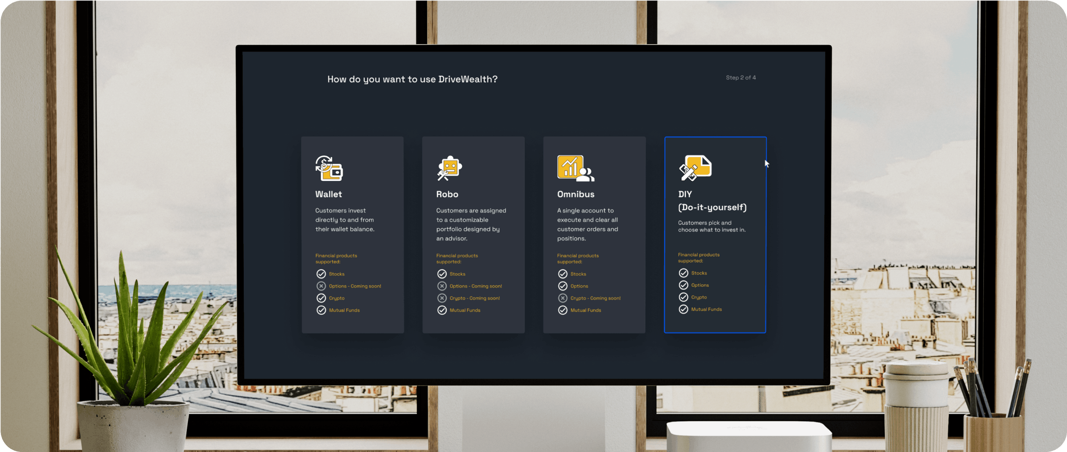This screenshot has width=1067, height=452.
Task: Click Stocks checkmark icon in Wallet card
Action: 321,274
